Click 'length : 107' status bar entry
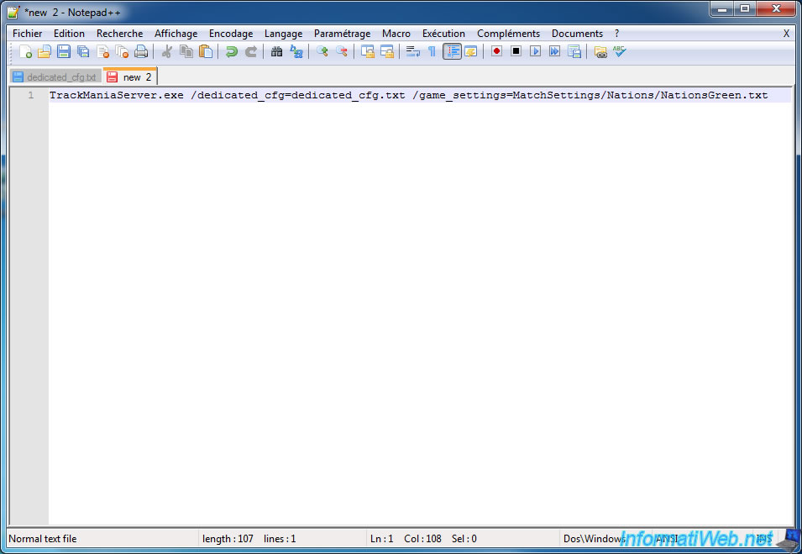802x554 pixels. point(228,539)
